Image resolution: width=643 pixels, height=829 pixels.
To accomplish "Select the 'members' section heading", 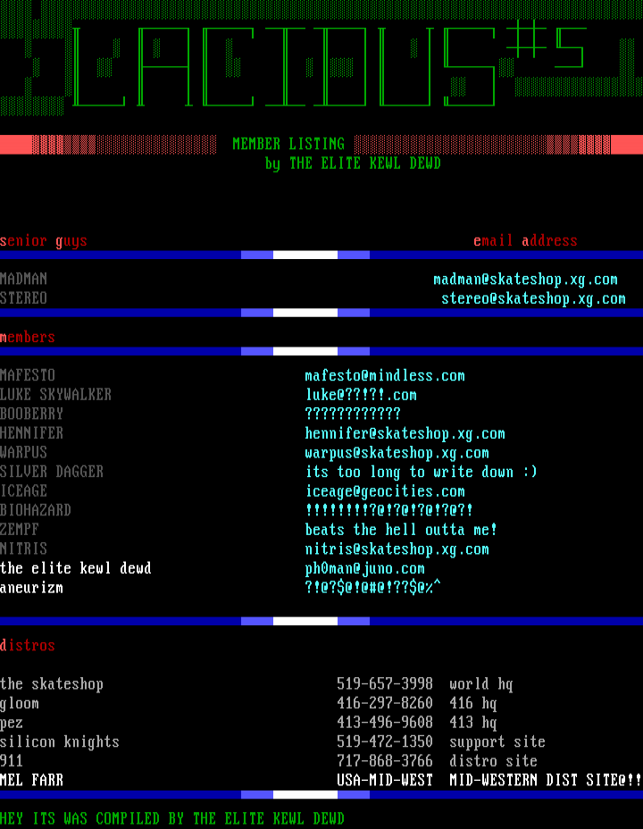I will pyautogui.click(x=28, y=338).
